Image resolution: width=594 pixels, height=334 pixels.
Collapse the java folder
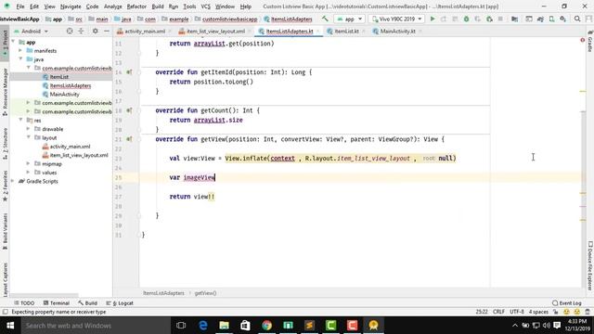20,59
